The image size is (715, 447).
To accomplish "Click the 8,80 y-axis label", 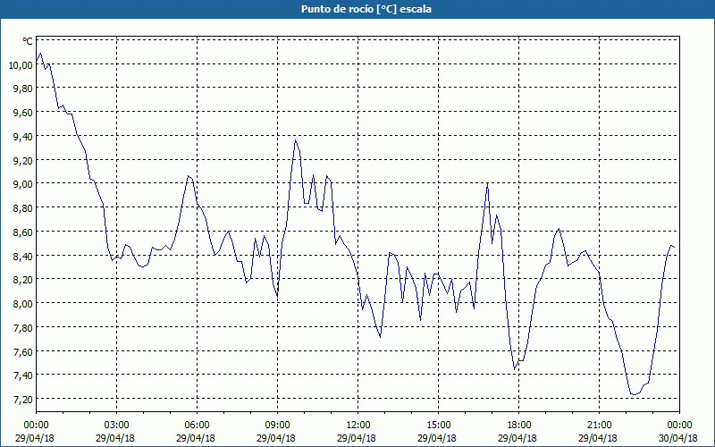I will pos(23,208).
